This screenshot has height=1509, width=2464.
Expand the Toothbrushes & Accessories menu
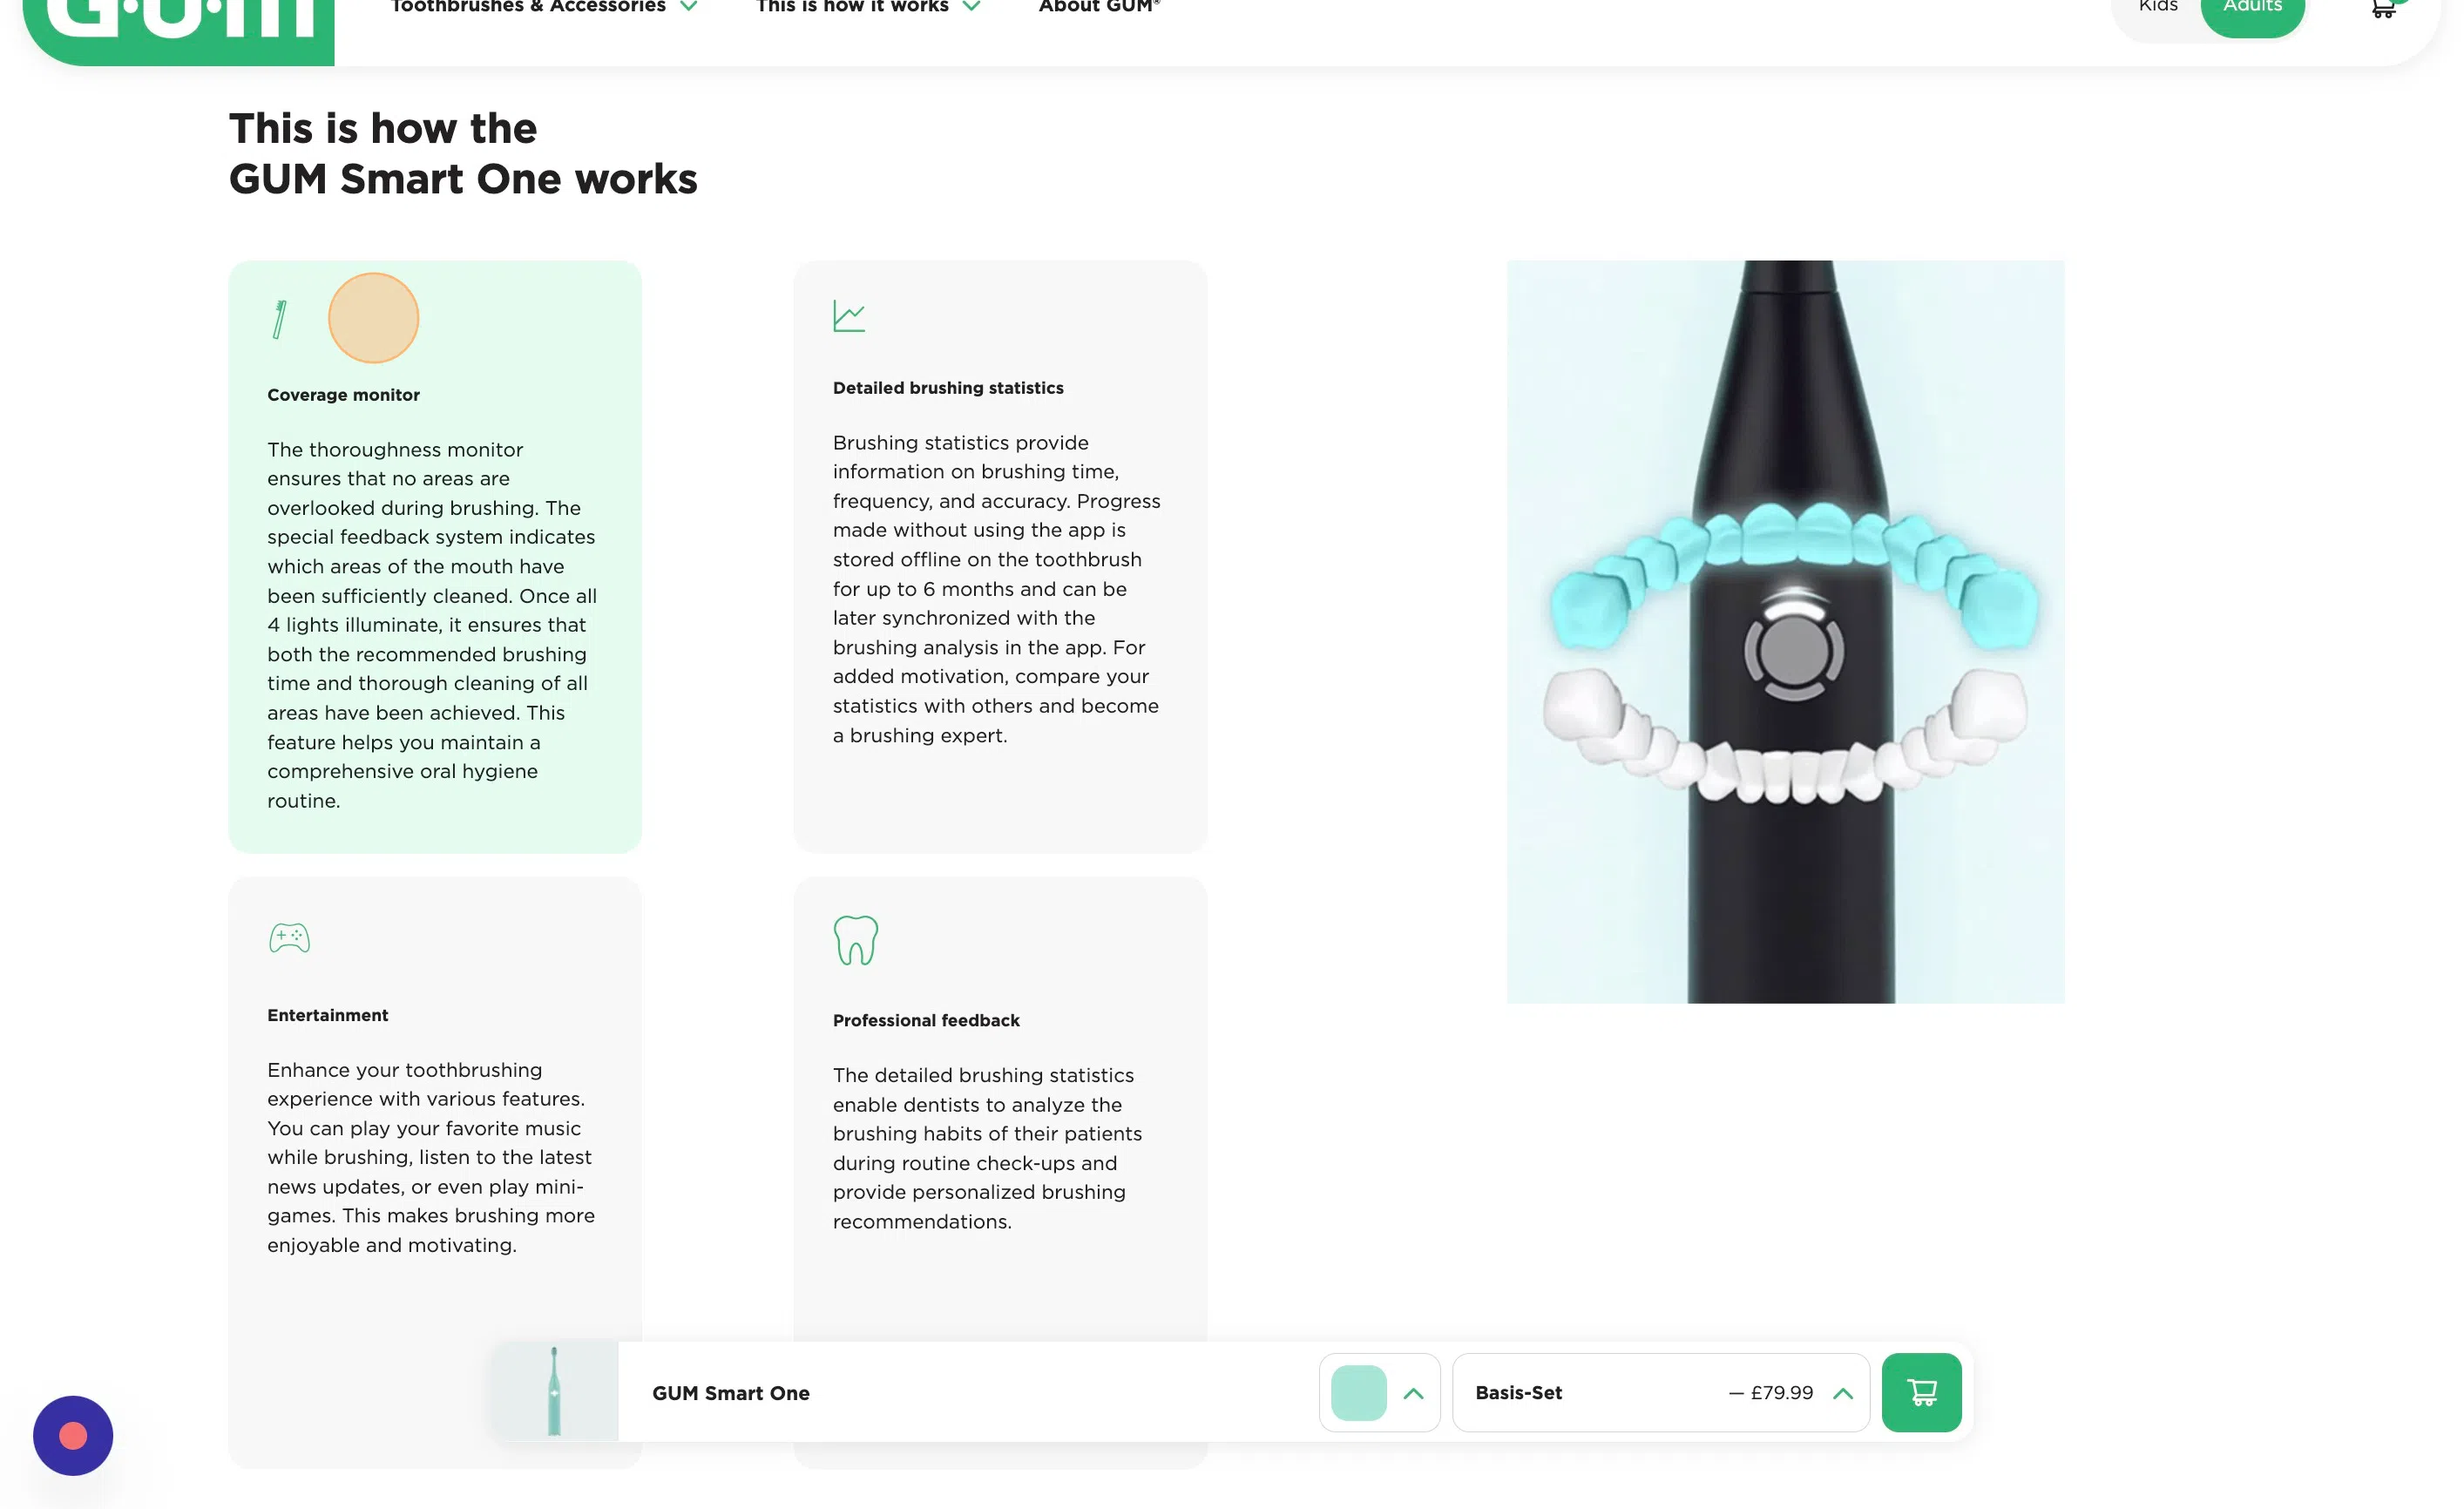pyautogui.click(x=543, y=8)
